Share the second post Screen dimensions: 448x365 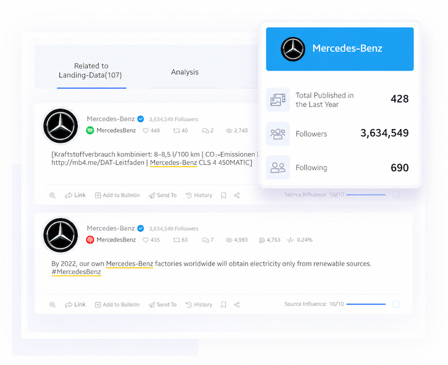coord(236,304)
